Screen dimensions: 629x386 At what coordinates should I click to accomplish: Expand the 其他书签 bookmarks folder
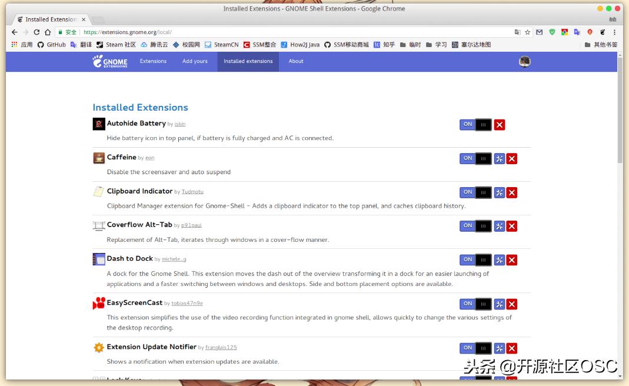601,45
